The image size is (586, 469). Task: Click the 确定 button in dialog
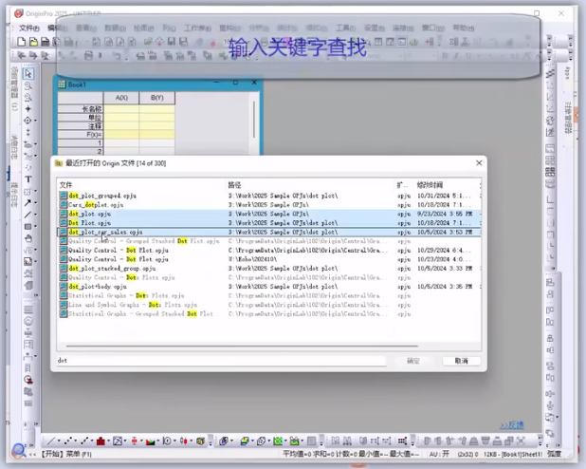413,361
